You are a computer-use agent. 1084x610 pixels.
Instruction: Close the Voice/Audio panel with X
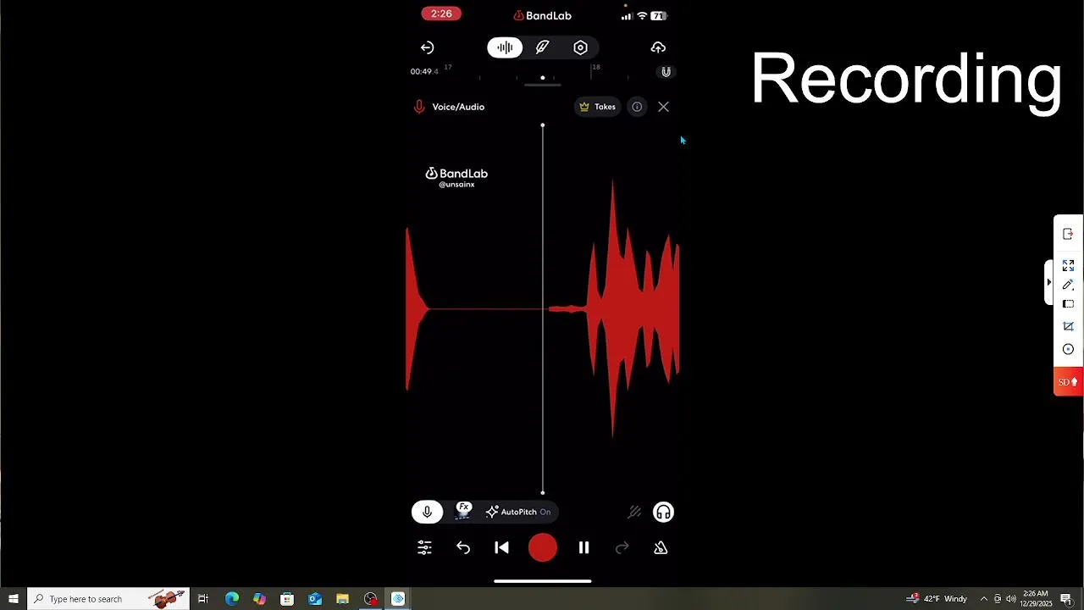coord(663,107)
